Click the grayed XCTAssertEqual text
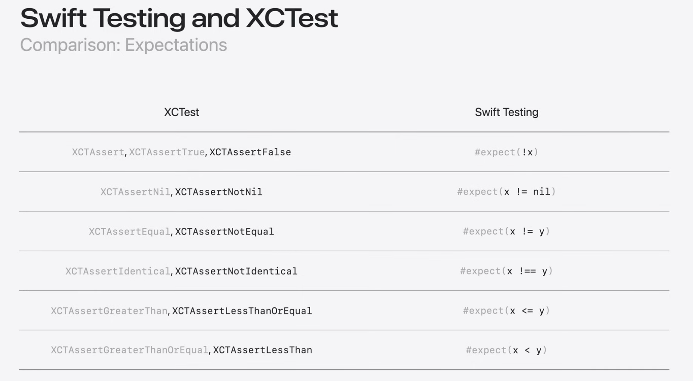 [129, 232]
